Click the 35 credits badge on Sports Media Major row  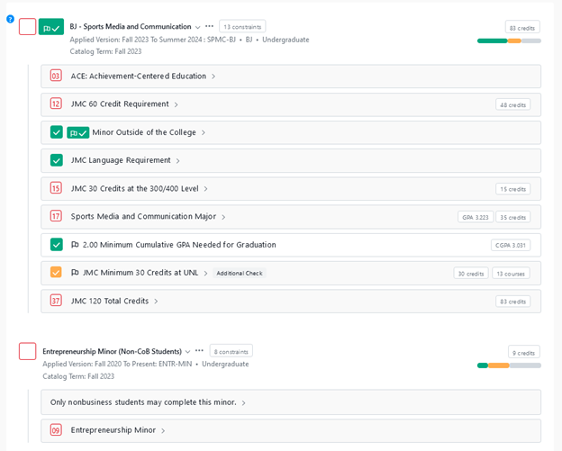click(512, 217)
